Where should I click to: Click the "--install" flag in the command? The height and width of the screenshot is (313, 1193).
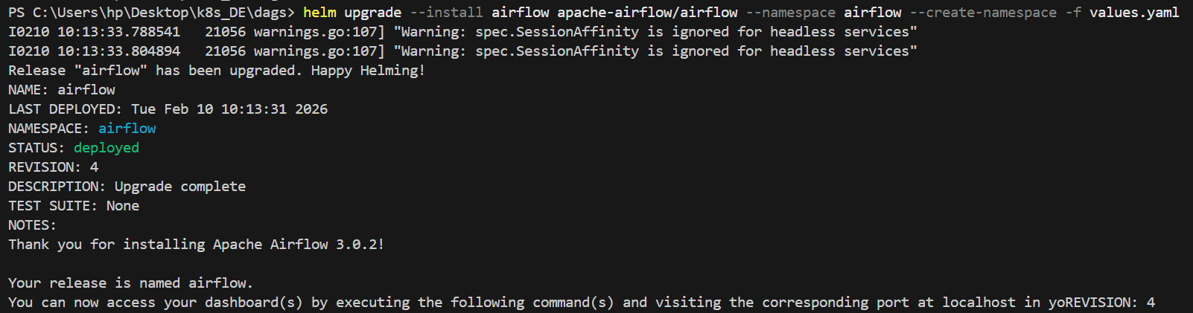(446, 13)
